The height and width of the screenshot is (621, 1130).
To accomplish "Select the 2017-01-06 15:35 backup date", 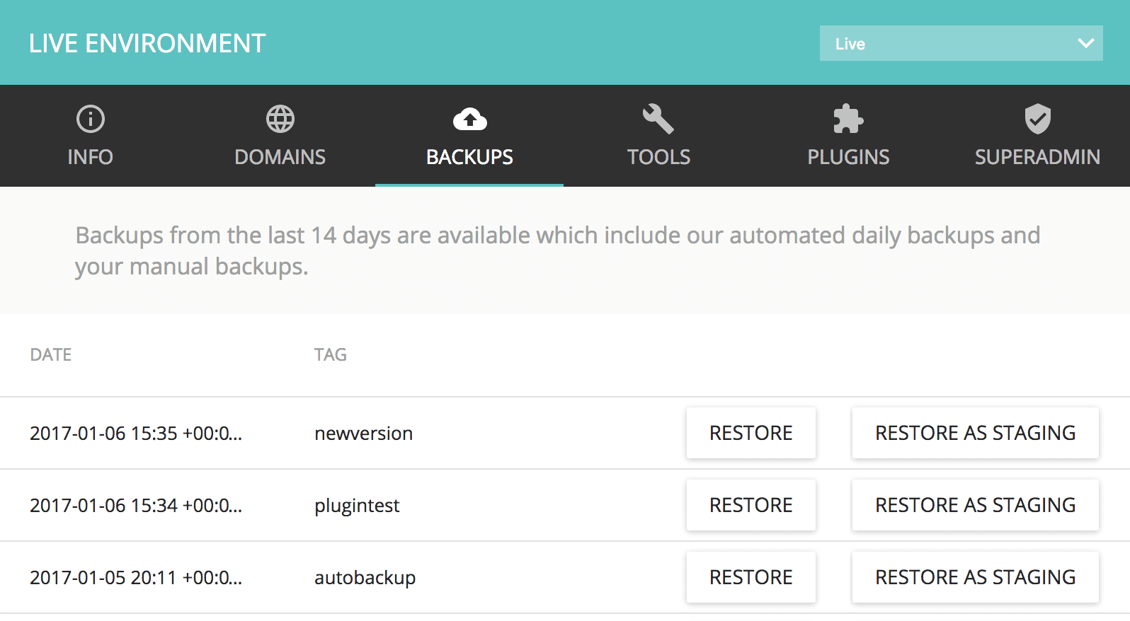I will [136, 434].
